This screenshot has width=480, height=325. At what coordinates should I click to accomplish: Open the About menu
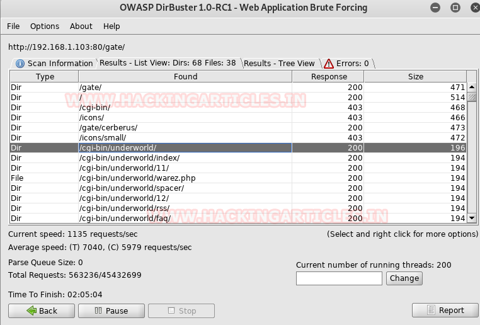(81, 26)
